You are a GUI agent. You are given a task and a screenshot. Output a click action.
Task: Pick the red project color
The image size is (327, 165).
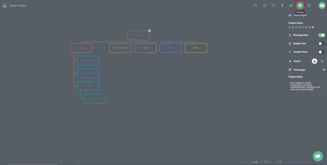[x=300, y=27]
